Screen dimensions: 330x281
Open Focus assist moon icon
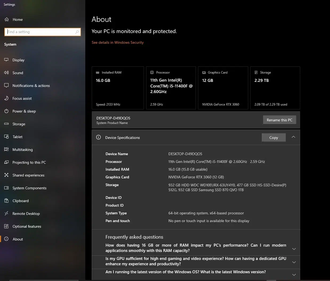[x=6, y=98]
